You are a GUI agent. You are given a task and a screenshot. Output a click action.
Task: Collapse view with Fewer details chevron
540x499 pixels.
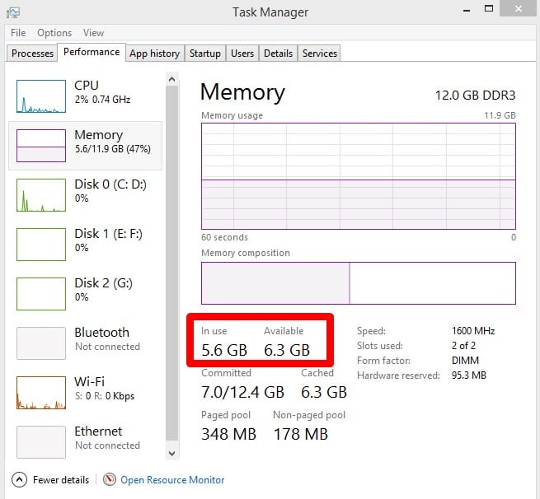point(19,479)
